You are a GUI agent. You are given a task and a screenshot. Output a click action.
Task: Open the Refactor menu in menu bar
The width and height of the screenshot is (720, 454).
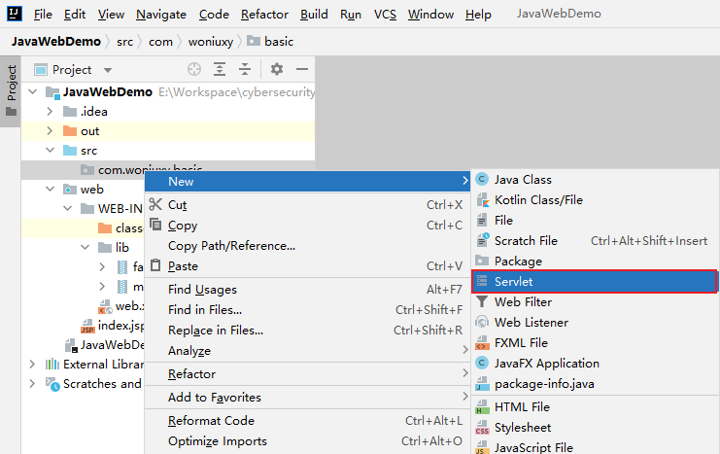[x=265, y=15]
